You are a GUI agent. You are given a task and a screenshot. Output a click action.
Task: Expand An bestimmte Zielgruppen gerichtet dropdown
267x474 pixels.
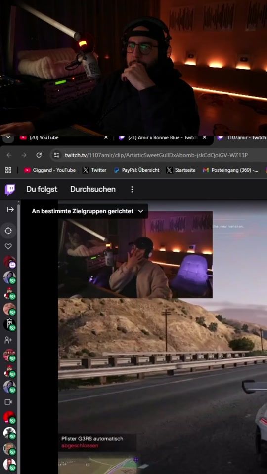[88, 211]
